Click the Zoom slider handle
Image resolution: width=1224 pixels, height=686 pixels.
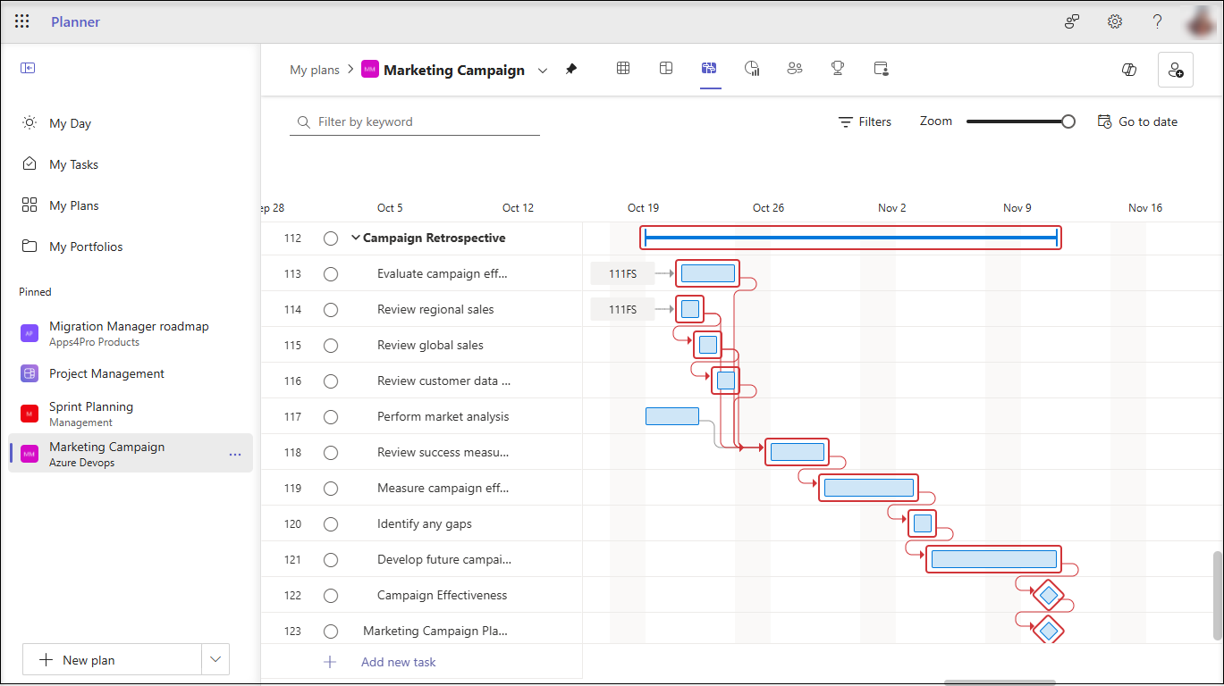point(1068,121)
